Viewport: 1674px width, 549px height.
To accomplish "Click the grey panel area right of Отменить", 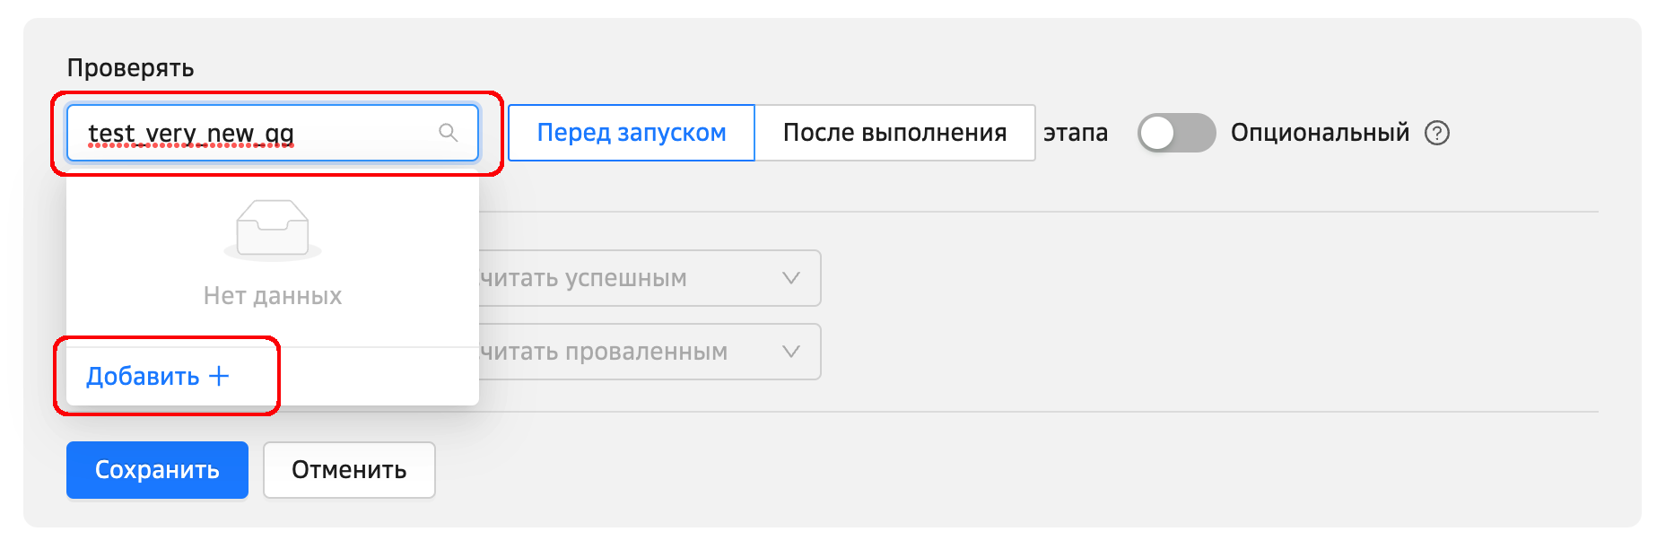I will tap(987, 470).
